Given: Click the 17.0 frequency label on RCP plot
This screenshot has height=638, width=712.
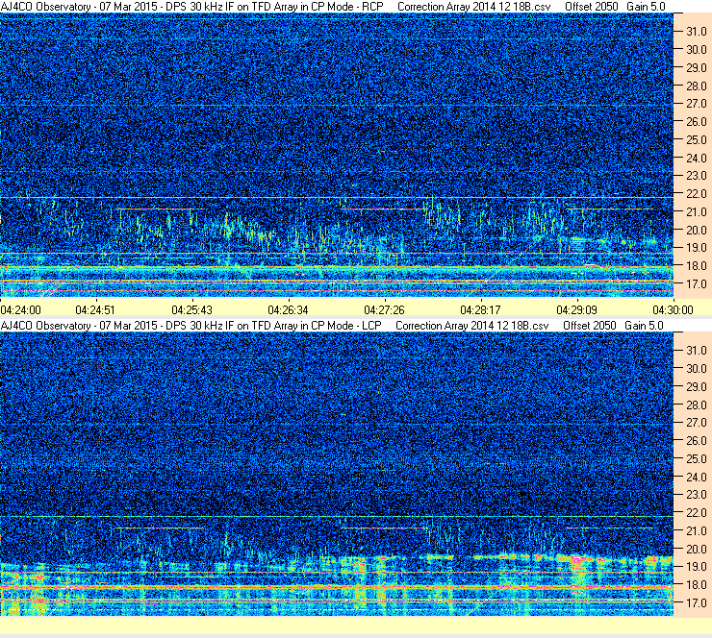Looking at the screenshot, I should tap(696, 284).
